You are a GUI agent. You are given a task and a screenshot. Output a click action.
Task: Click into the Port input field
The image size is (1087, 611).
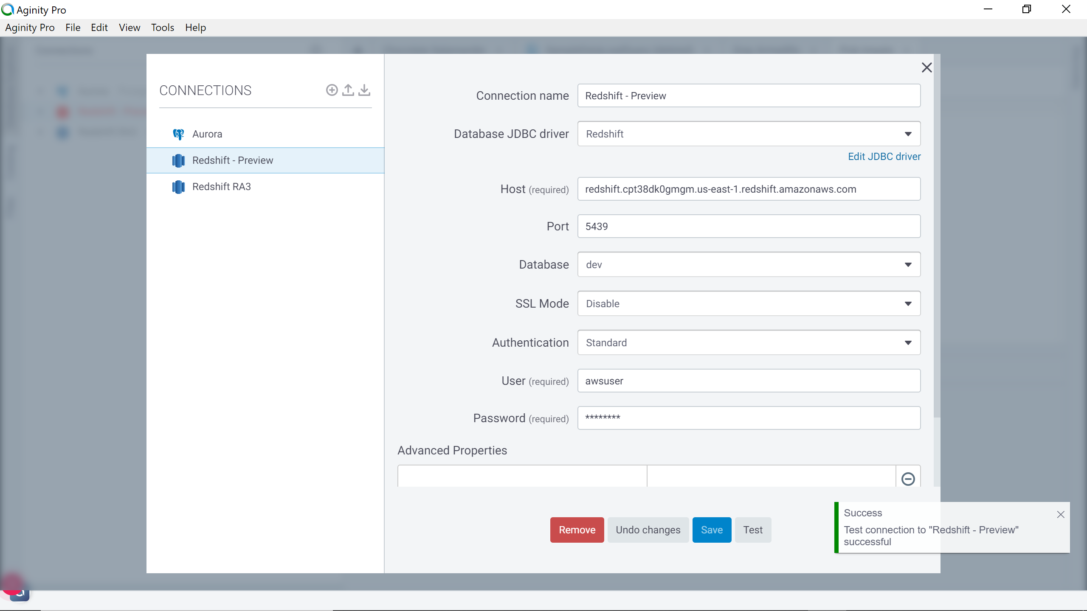point(749,227)
